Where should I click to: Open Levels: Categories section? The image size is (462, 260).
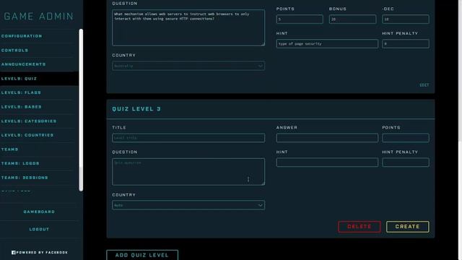(29, 121)
